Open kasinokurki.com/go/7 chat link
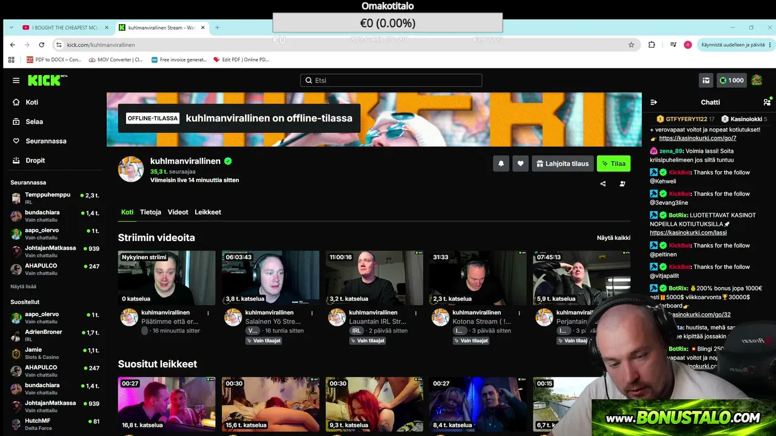 697,138
